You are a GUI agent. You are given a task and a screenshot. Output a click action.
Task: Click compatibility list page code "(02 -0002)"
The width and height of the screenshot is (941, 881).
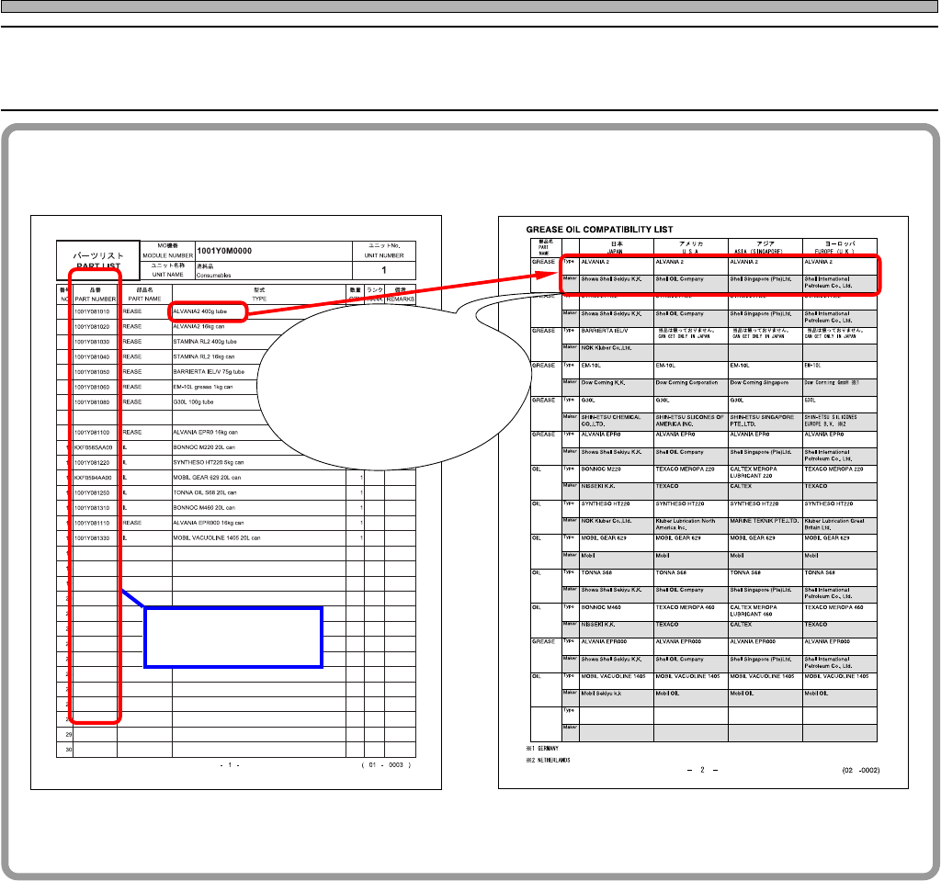(860, 771)
